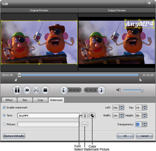The width and height of the screenshot is (156, 151).
Task: Decrease Transparency with the down arrow
Action: pos(144,126)
